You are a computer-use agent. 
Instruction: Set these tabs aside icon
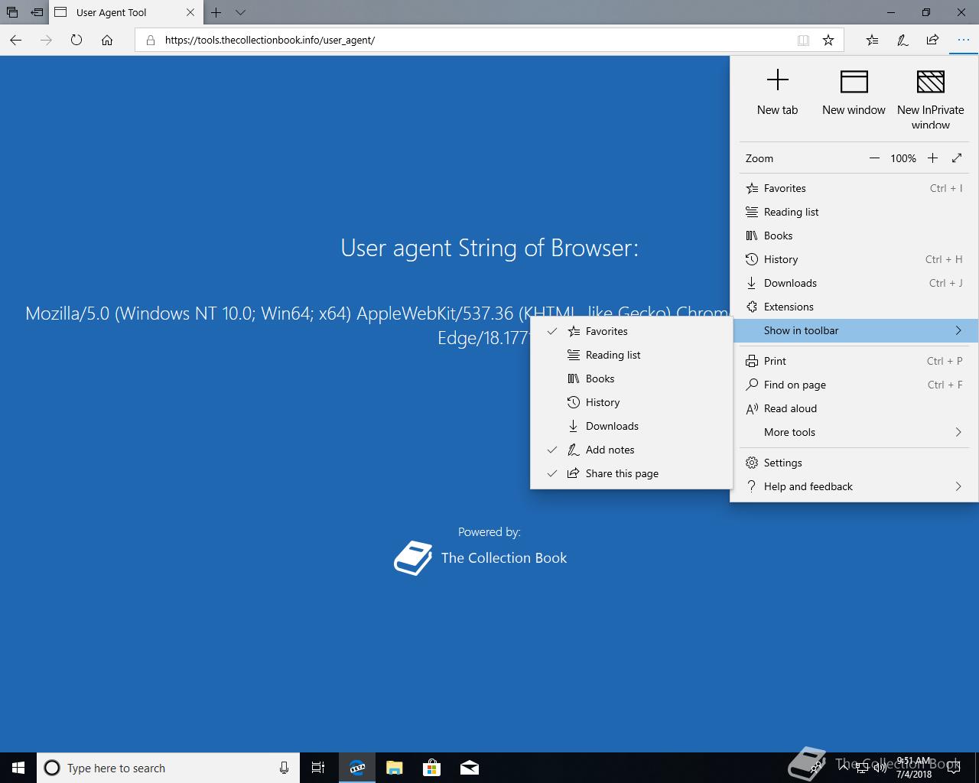tap(37, 12)
